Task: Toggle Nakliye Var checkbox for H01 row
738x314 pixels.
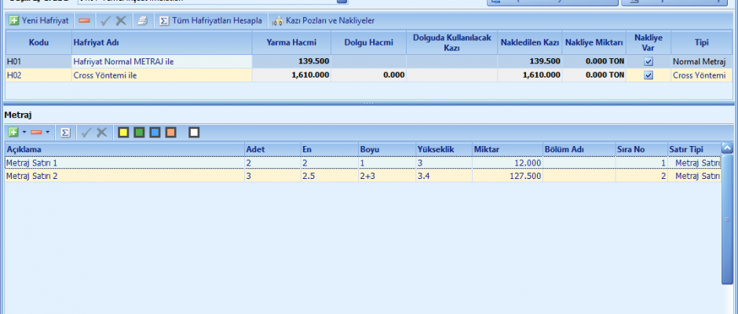Action: [648, 60]
